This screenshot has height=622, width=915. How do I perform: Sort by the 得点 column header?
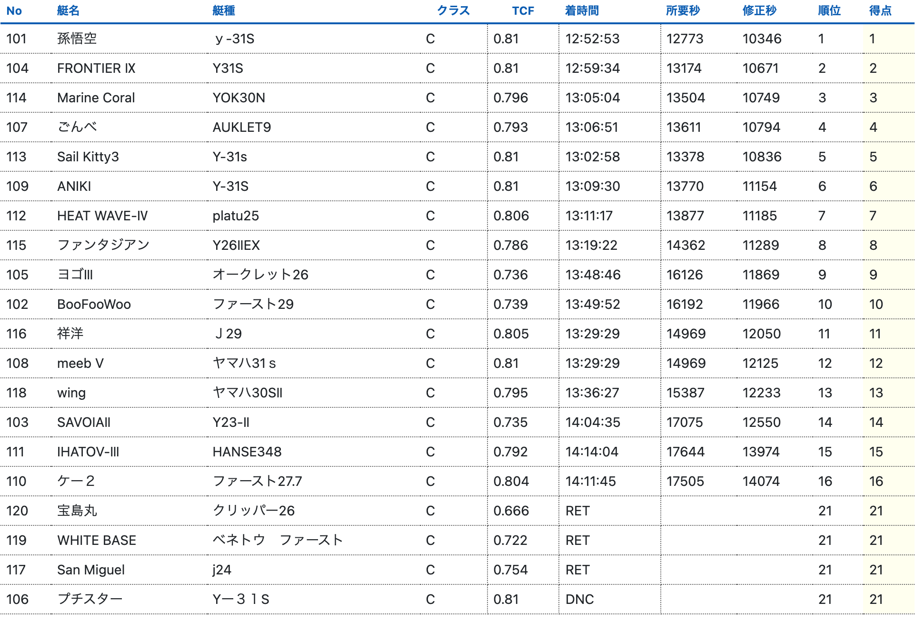pyautogui.click(x=880, y=10)
